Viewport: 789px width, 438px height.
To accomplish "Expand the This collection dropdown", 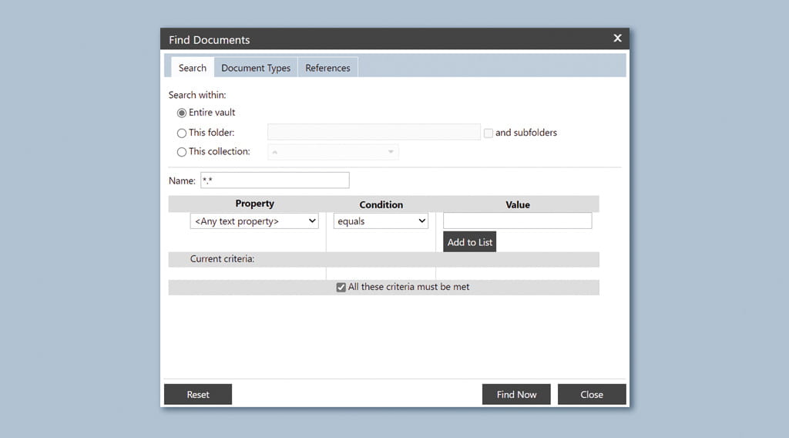I will coord(333,152).
